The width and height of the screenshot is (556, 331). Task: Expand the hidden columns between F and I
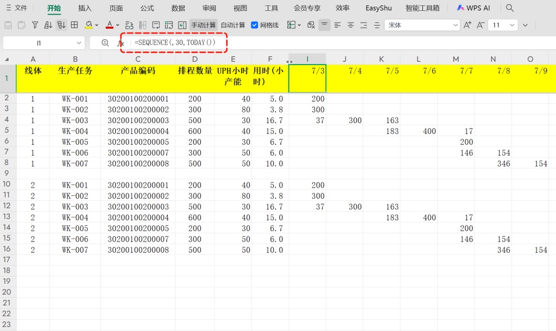point(289,61)
